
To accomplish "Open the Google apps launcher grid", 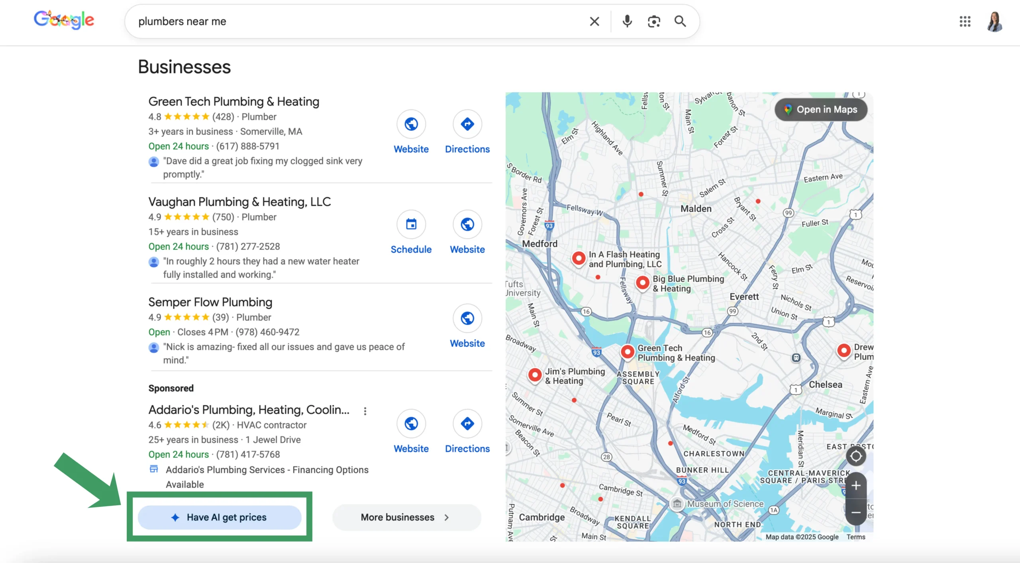I will tap(965, 22).
